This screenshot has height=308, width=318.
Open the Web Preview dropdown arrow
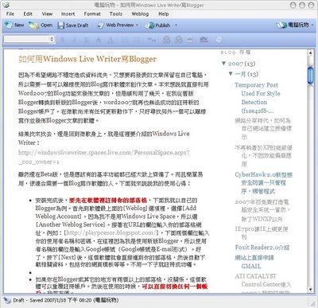pyautogui.click(x=137, y=25)
